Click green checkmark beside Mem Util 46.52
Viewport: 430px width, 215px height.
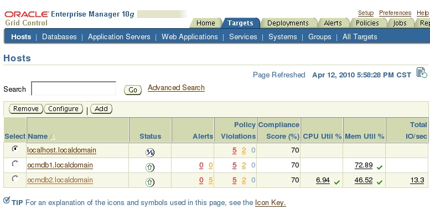pyautogui.click(x=380, y=182)
